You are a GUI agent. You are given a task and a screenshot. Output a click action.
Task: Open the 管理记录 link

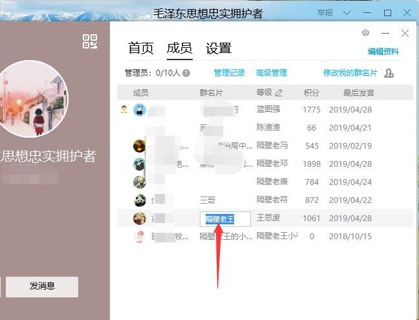tap(230, 72)
